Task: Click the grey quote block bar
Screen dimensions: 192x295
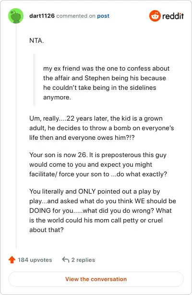Action: coord(35,80)
